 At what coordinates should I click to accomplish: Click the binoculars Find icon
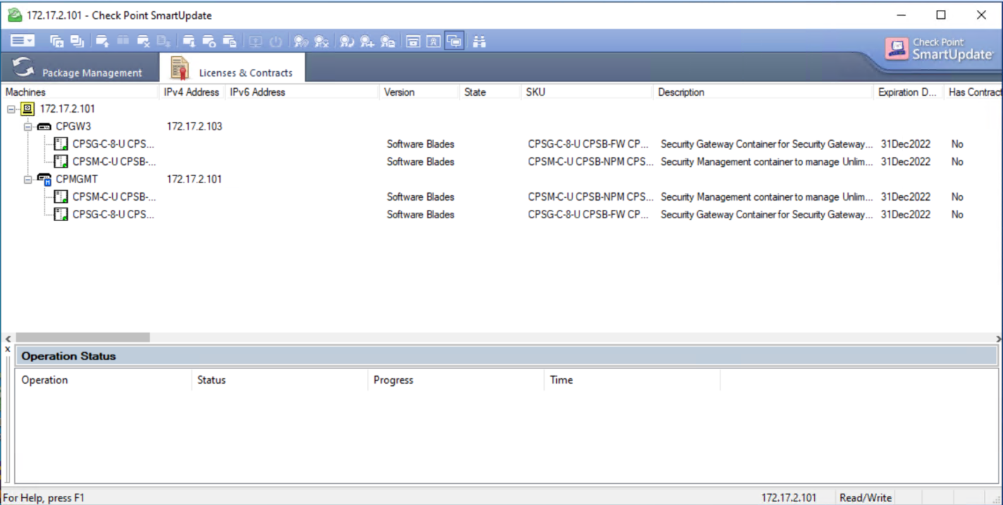tap(479, 42)
